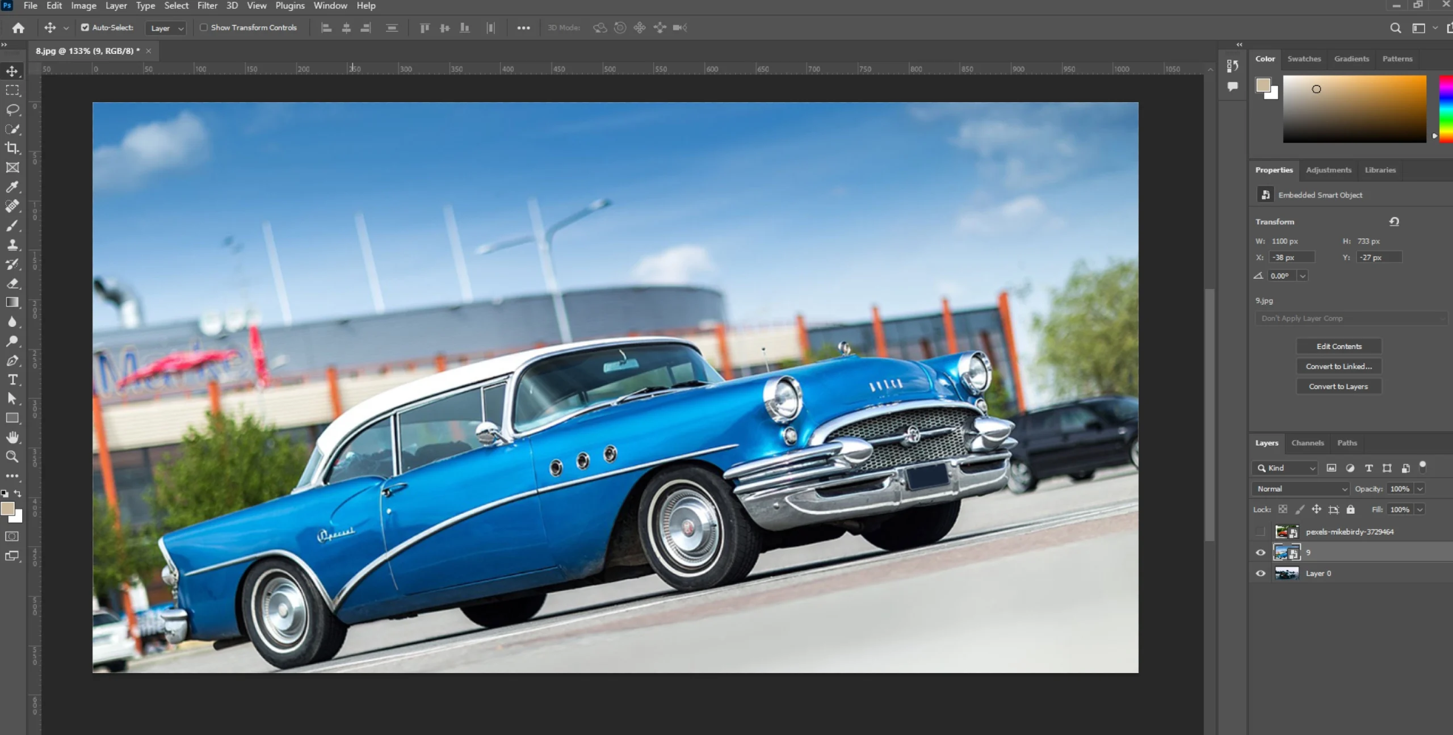Choose the Spot Healing Brush tool

pos(12,206)
